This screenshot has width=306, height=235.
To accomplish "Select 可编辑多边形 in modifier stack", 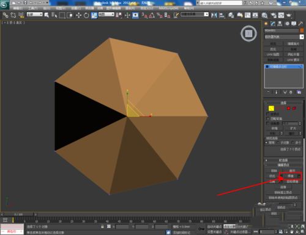I will coord(284,67).
